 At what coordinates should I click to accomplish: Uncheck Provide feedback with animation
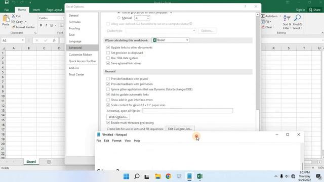coord(108,84)
